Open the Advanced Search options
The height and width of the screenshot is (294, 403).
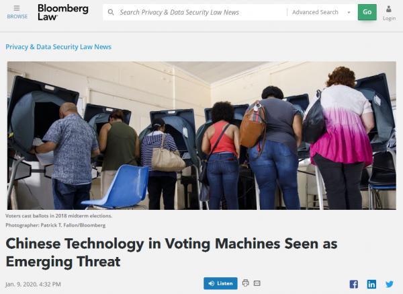point(315,12)
